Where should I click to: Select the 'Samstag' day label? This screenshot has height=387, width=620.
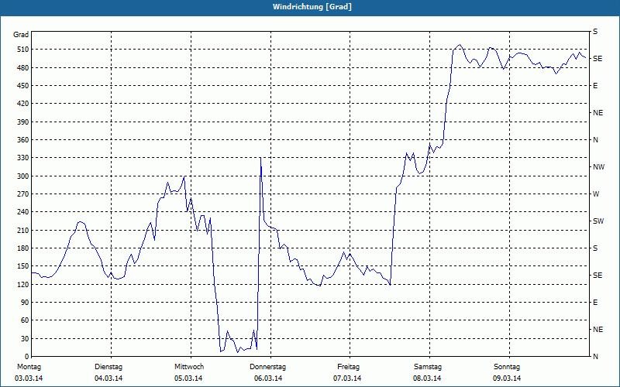428,367
